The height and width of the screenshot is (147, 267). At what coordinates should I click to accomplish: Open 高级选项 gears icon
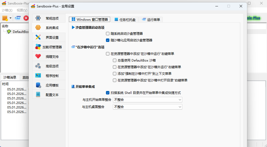(x=38, y=66)
